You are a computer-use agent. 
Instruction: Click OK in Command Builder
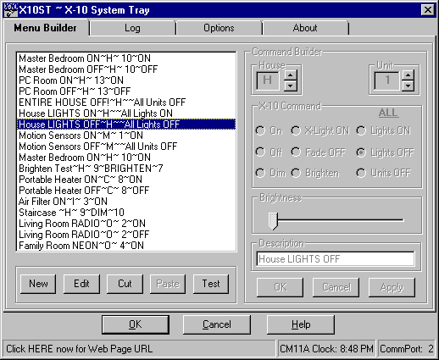[280, 287]
